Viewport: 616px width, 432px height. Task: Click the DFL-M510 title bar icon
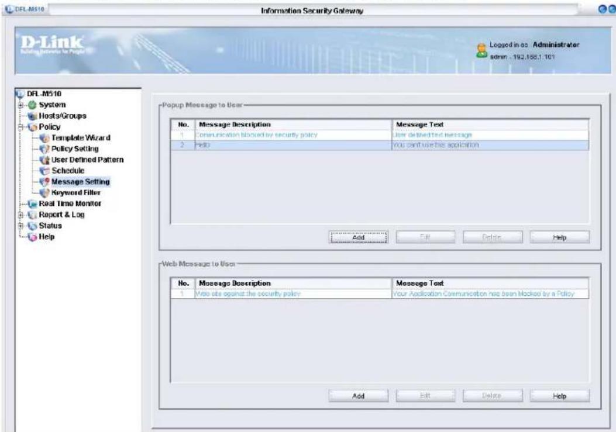click(9, 9)
